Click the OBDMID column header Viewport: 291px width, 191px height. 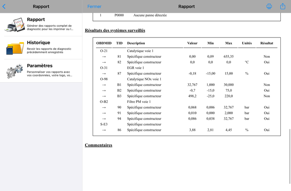[104, 43]
